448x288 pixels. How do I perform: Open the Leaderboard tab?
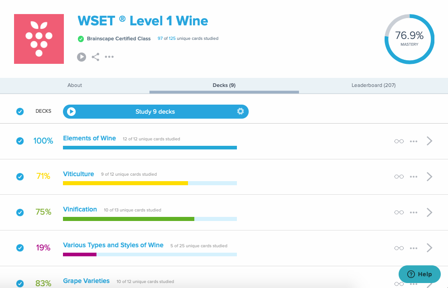click(373, 85)
